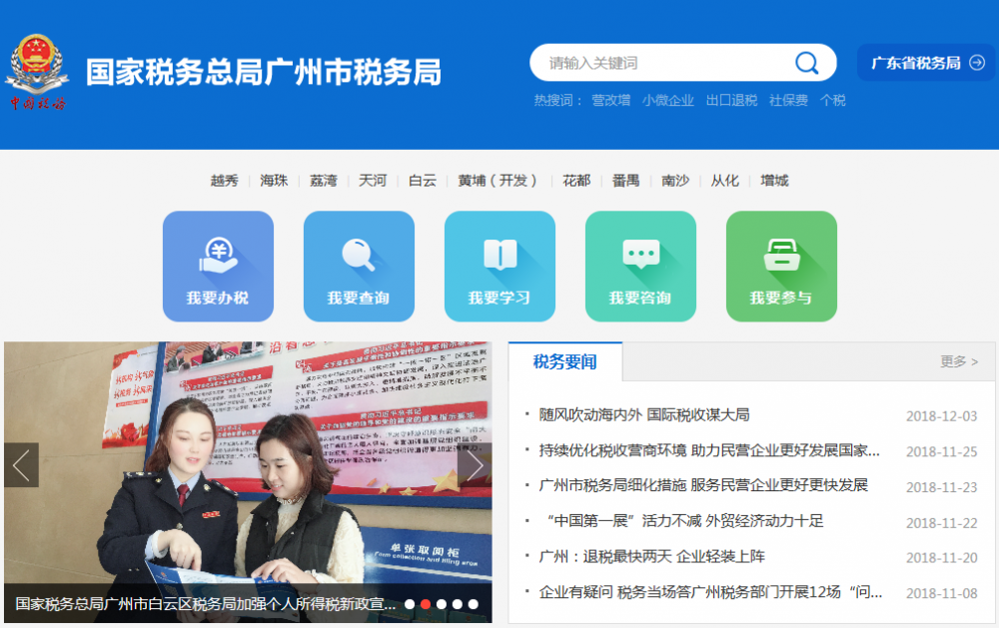This screenshot has height=628, width=999.
Task: Advance carousel with right arrow
Action: click(x=475, y=465)
